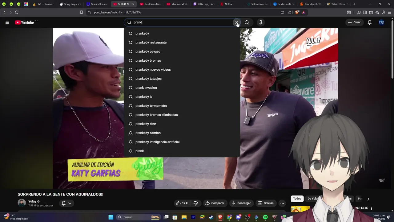Choose "prankedy cine" suggestion
Image resolution: width=394 pixels, height=222 pixels.
[x=182, y=124]
